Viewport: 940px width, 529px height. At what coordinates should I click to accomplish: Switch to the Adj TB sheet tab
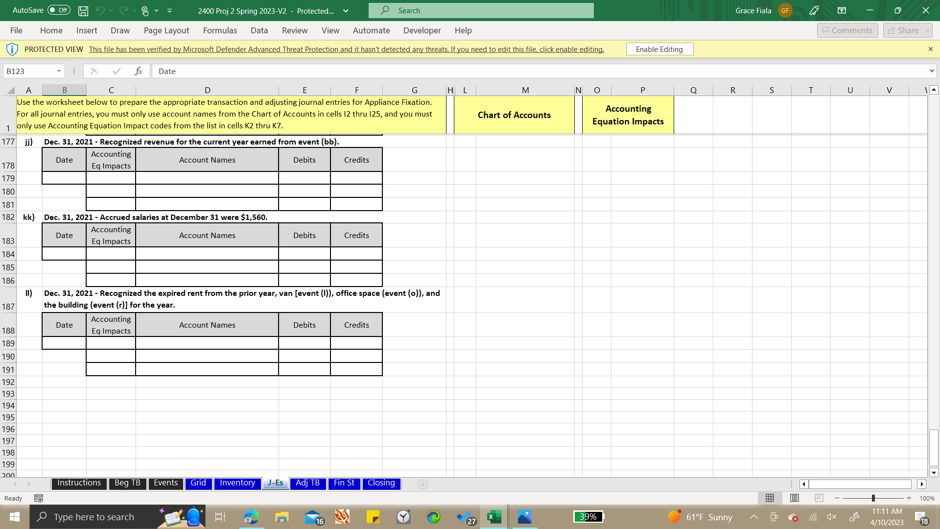pos(307,483)
